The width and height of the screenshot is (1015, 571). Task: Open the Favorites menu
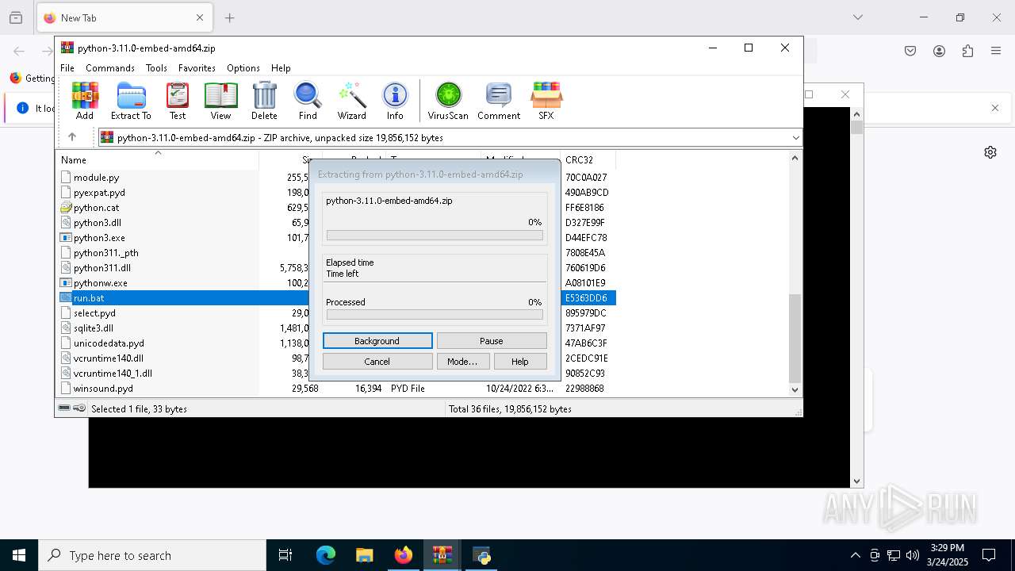[x=197, y=68]
